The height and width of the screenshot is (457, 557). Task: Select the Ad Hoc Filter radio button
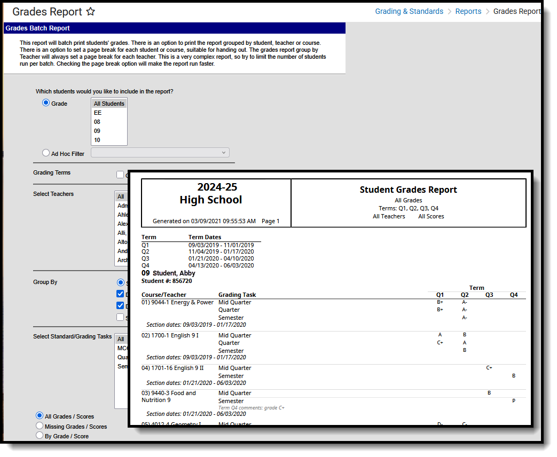point(46,153)
